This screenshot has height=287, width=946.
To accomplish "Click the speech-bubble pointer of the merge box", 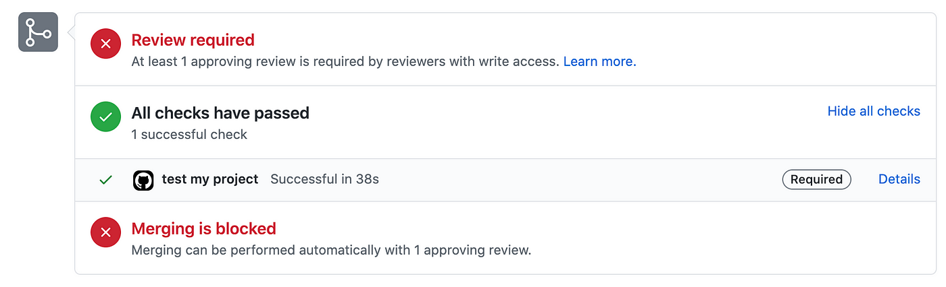I will [71, 32].
